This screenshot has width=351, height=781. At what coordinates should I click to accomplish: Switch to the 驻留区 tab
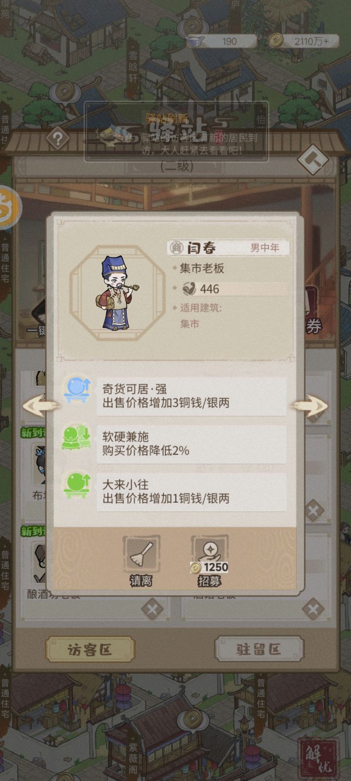259,650
